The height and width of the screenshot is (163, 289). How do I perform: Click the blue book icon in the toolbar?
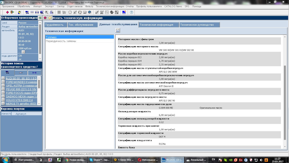[x=89, y=12]
